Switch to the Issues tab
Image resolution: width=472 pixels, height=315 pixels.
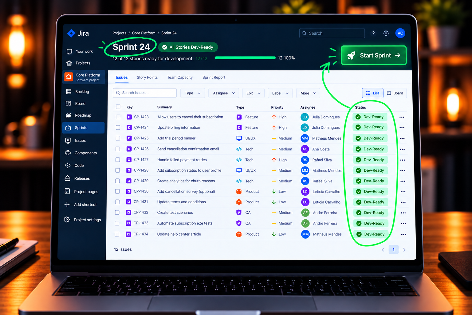tap(122, 78)
